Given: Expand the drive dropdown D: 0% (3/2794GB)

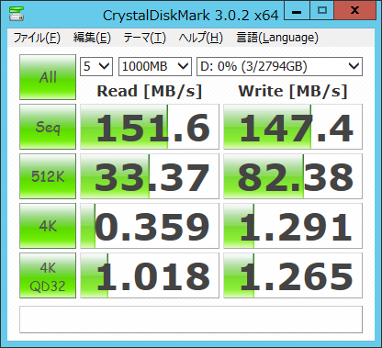Looking at the screenshot, I should (x=279, y=66).
